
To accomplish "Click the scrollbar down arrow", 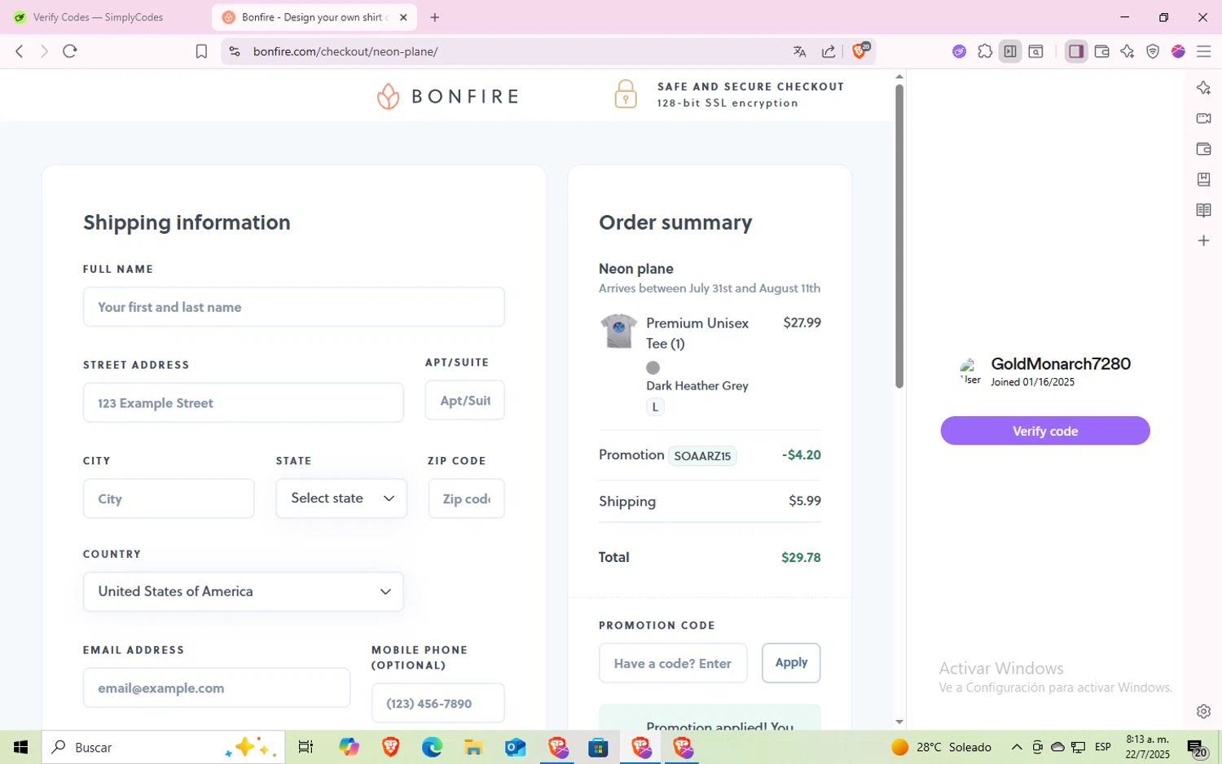I will point(899,722).
